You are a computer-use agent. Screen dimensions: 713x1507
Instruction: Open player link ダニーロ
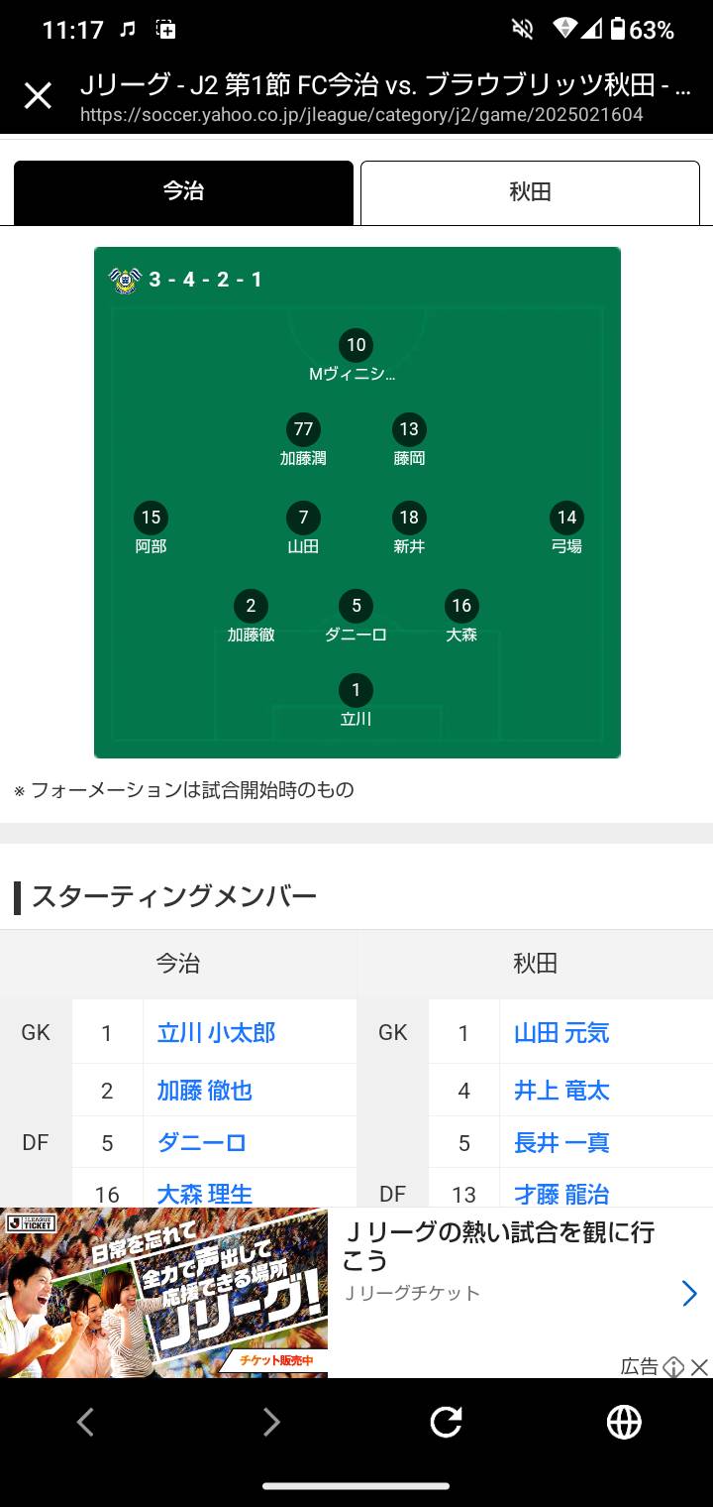[201, 1142]
